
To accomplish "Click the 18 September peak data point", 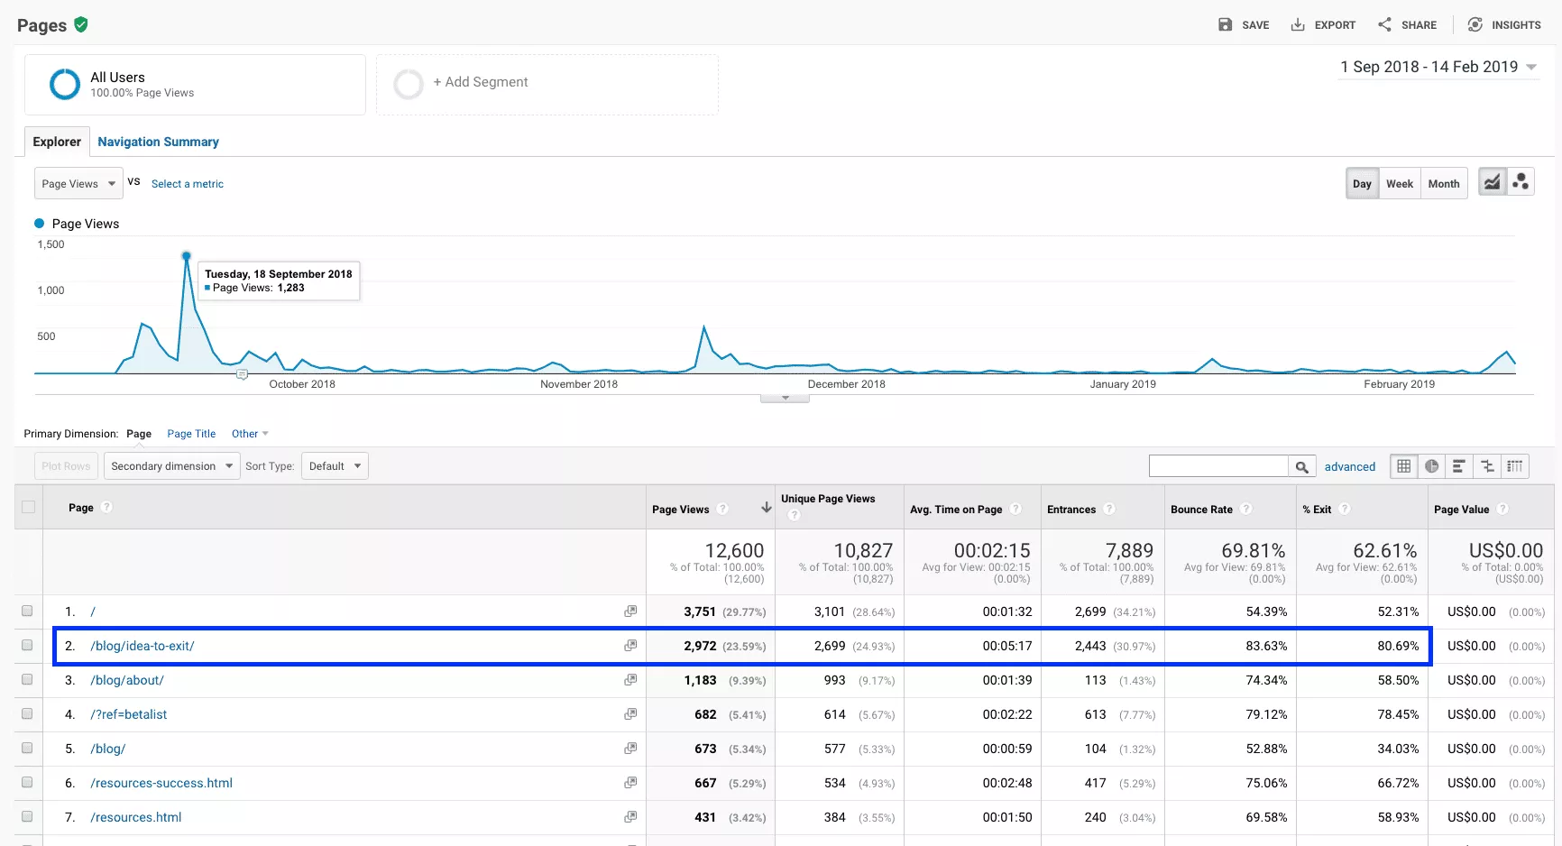I will pos(187,256).
